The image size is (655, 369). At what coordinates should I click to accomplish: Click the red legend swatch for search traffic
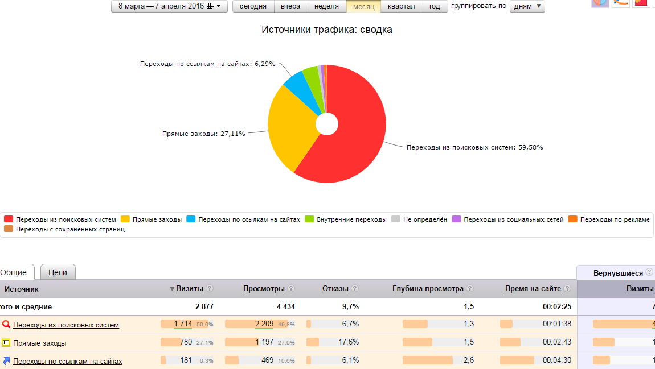click(x=8, y=218)
